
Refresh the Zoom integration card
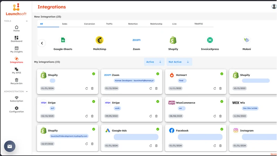151,88
